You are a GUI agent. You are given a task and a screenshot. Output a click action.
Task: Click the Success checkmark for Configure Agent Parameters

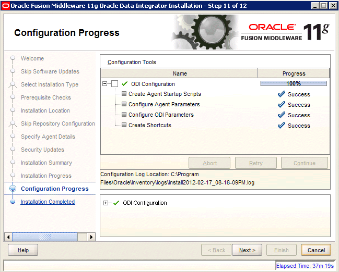point(281,104)
